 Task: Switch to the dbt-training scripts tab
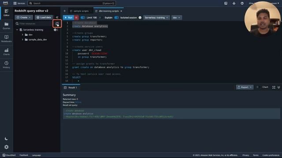tap(108, 11)
